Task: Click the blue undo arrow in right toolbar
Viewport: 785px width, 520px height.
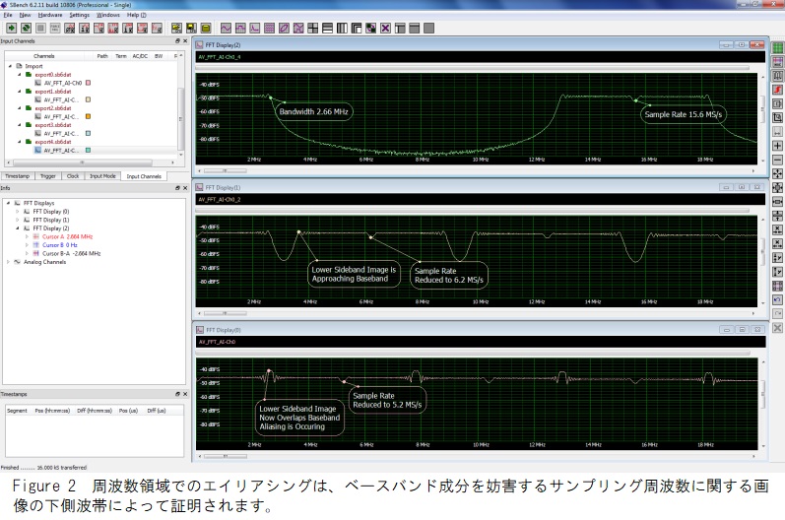Action: (777, 299)
